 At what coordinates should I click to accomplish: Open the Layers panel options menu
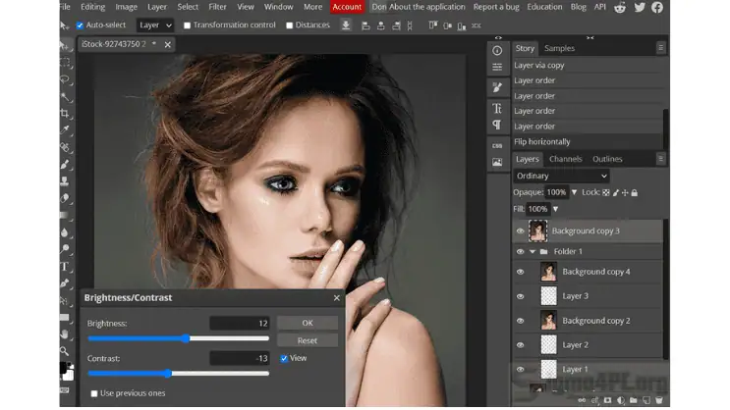point(660,159)
